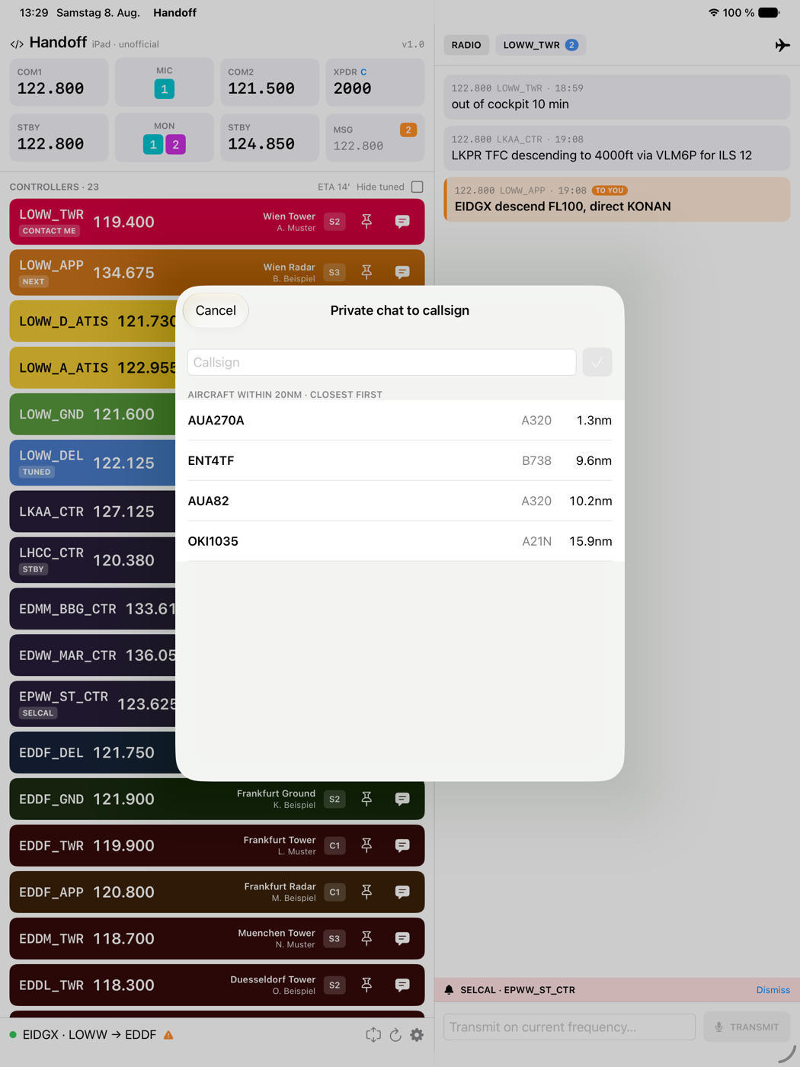Open the LOWW_TWR chat tab
The height and width of the screenshot is (1067, 800).
[x=540, y=45]
